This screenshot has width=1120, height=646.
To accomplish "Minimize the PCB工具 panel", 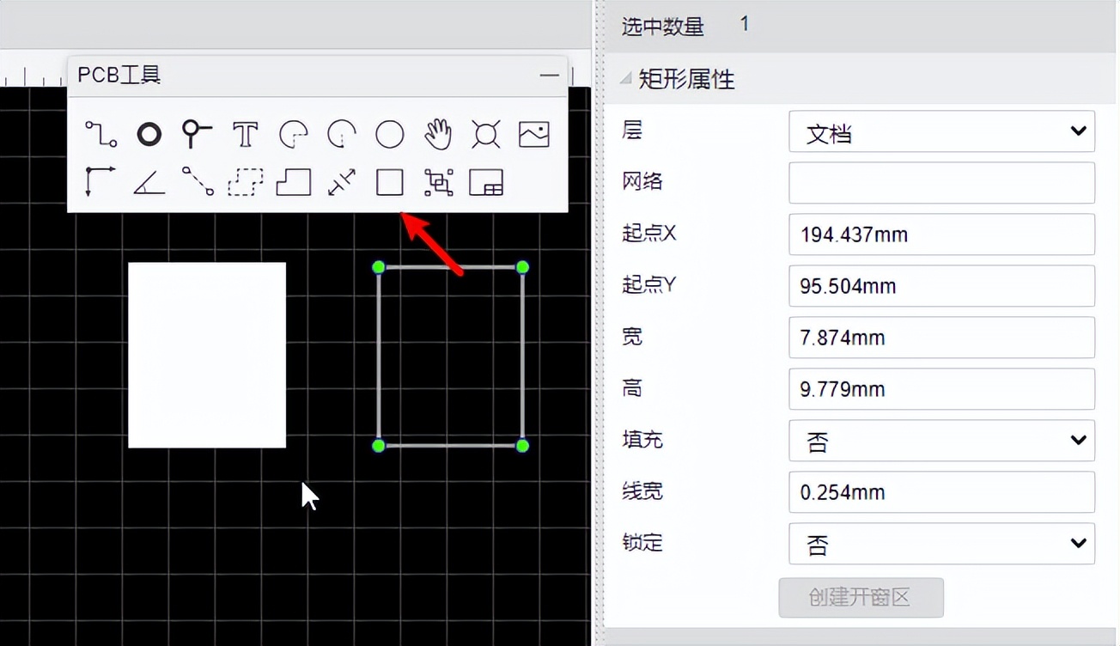I will [x=549, y=76].
